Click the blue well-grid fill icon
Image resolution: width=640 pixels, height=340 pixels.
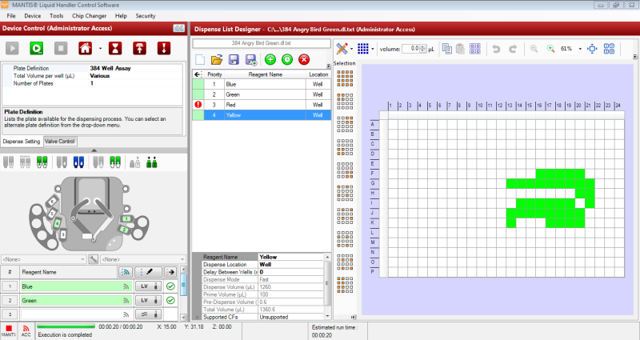[x=363, y=49]
